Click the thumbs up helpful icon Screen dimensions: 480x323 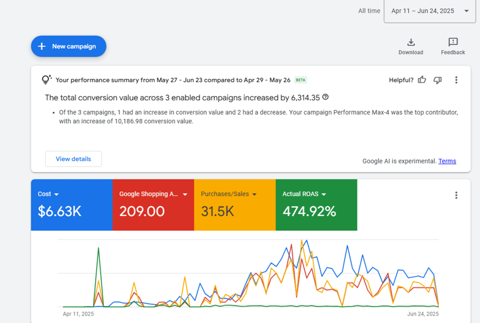coord(422,80)
